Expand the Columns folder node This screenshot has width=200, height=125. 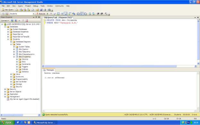17,59
